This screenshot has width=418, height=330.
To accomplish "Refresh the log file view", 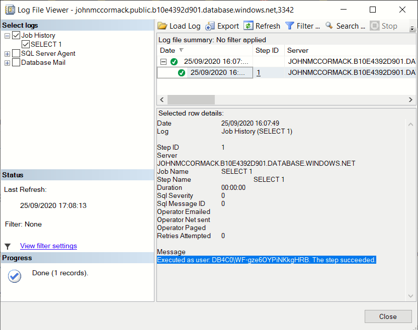I will (249, 26).
